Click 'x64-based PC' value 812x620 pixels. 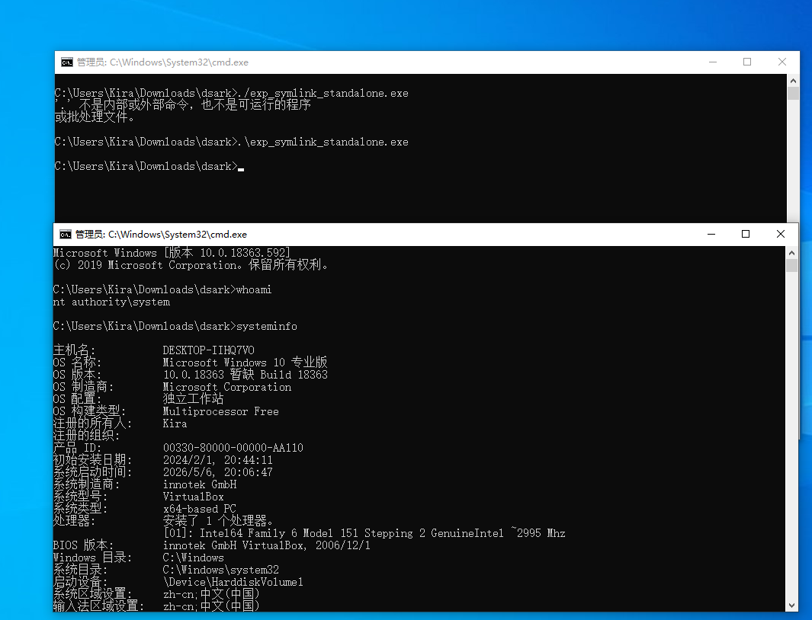(x=199, y=509)
